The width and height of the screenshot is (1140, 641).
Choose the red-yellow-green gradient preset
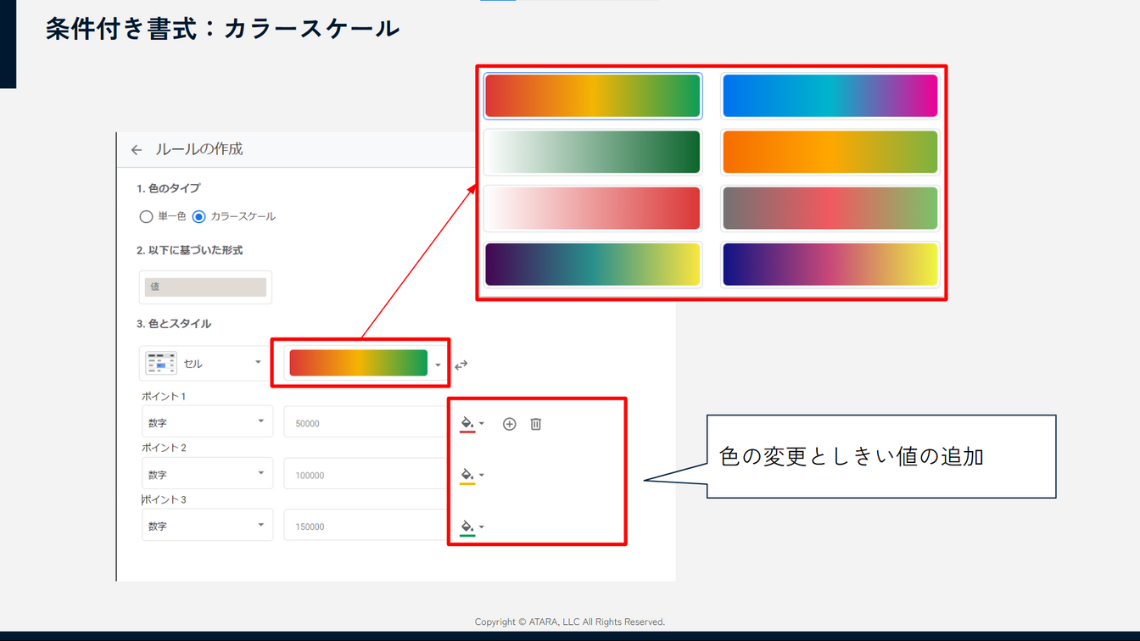click(x=593, y=96)
